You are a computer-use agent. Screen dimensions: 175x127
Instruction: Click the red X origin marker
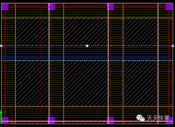(x=13, y=119)
